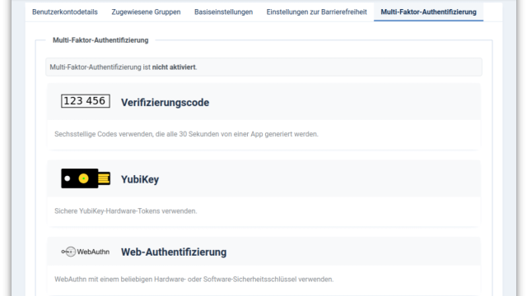Click the 'Sechsstellige Codes verwenden' description
Viewport: 527px width, 296px height.
pos(186,134)
